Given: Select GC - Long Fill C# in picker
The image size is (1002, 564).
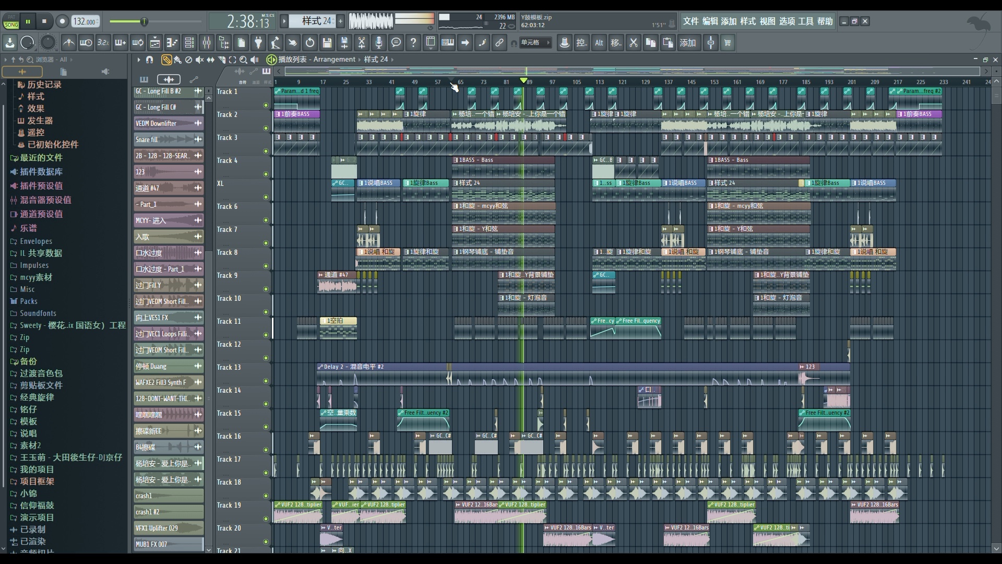Looking at the screenshot, I should point(169,107).
